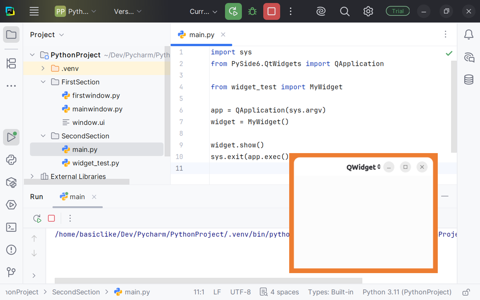Toggle read-only lock in status bar
Screen dimensions: 480x300
click(x=466, y=292)
